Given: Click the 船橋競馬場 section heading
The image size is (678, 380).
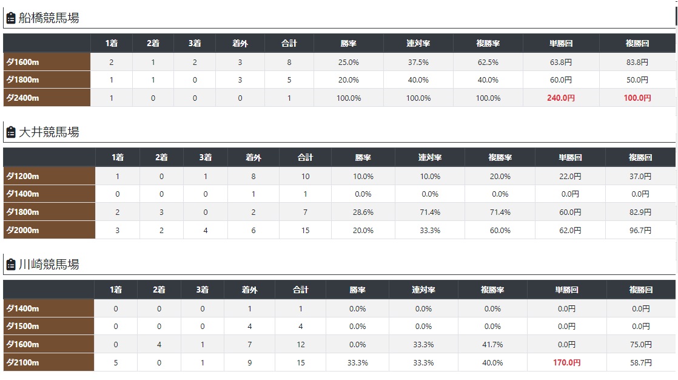Looking at the screenshot, I should (49, 18).
